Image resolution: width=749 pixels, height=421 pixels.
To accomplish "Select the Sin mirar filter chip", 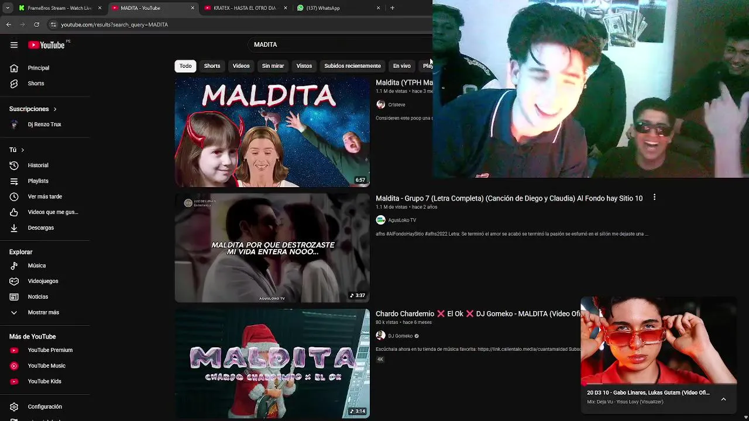I will [273, 66].
